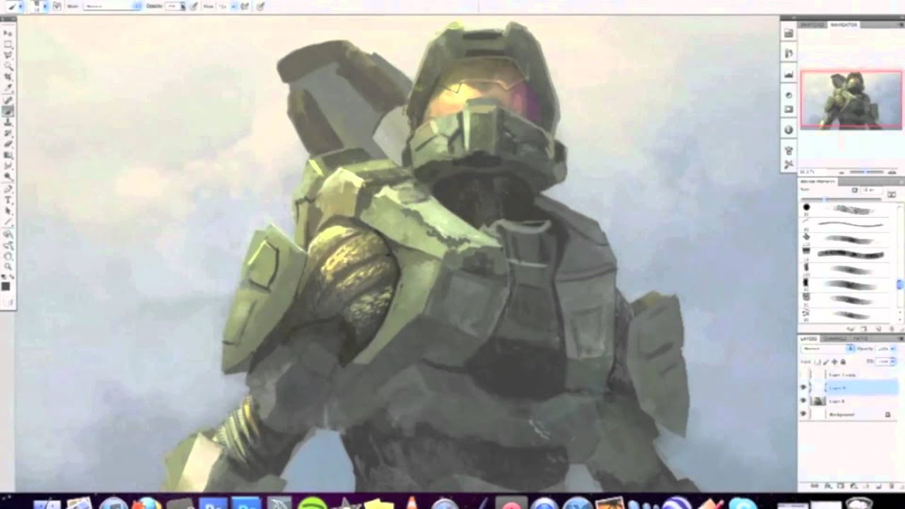Select the Pen tool
Viewport: 905px width, 509px height.
(x=8, y=189)
